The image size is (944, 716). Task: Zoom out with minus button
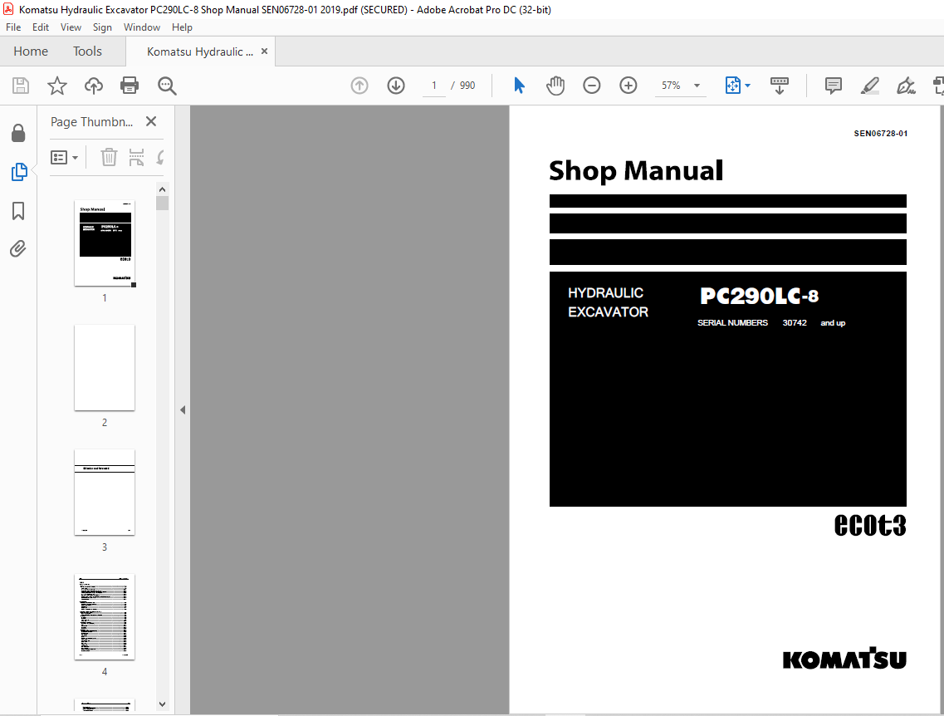pyautogui.click(x=592, y=86)
